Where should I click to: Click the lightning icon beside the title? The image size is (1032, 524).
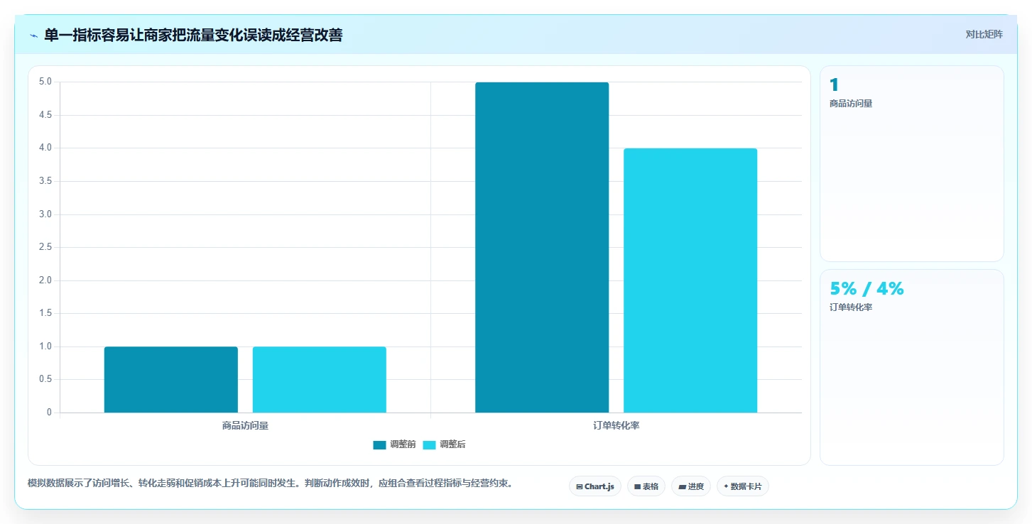(34, 36)
